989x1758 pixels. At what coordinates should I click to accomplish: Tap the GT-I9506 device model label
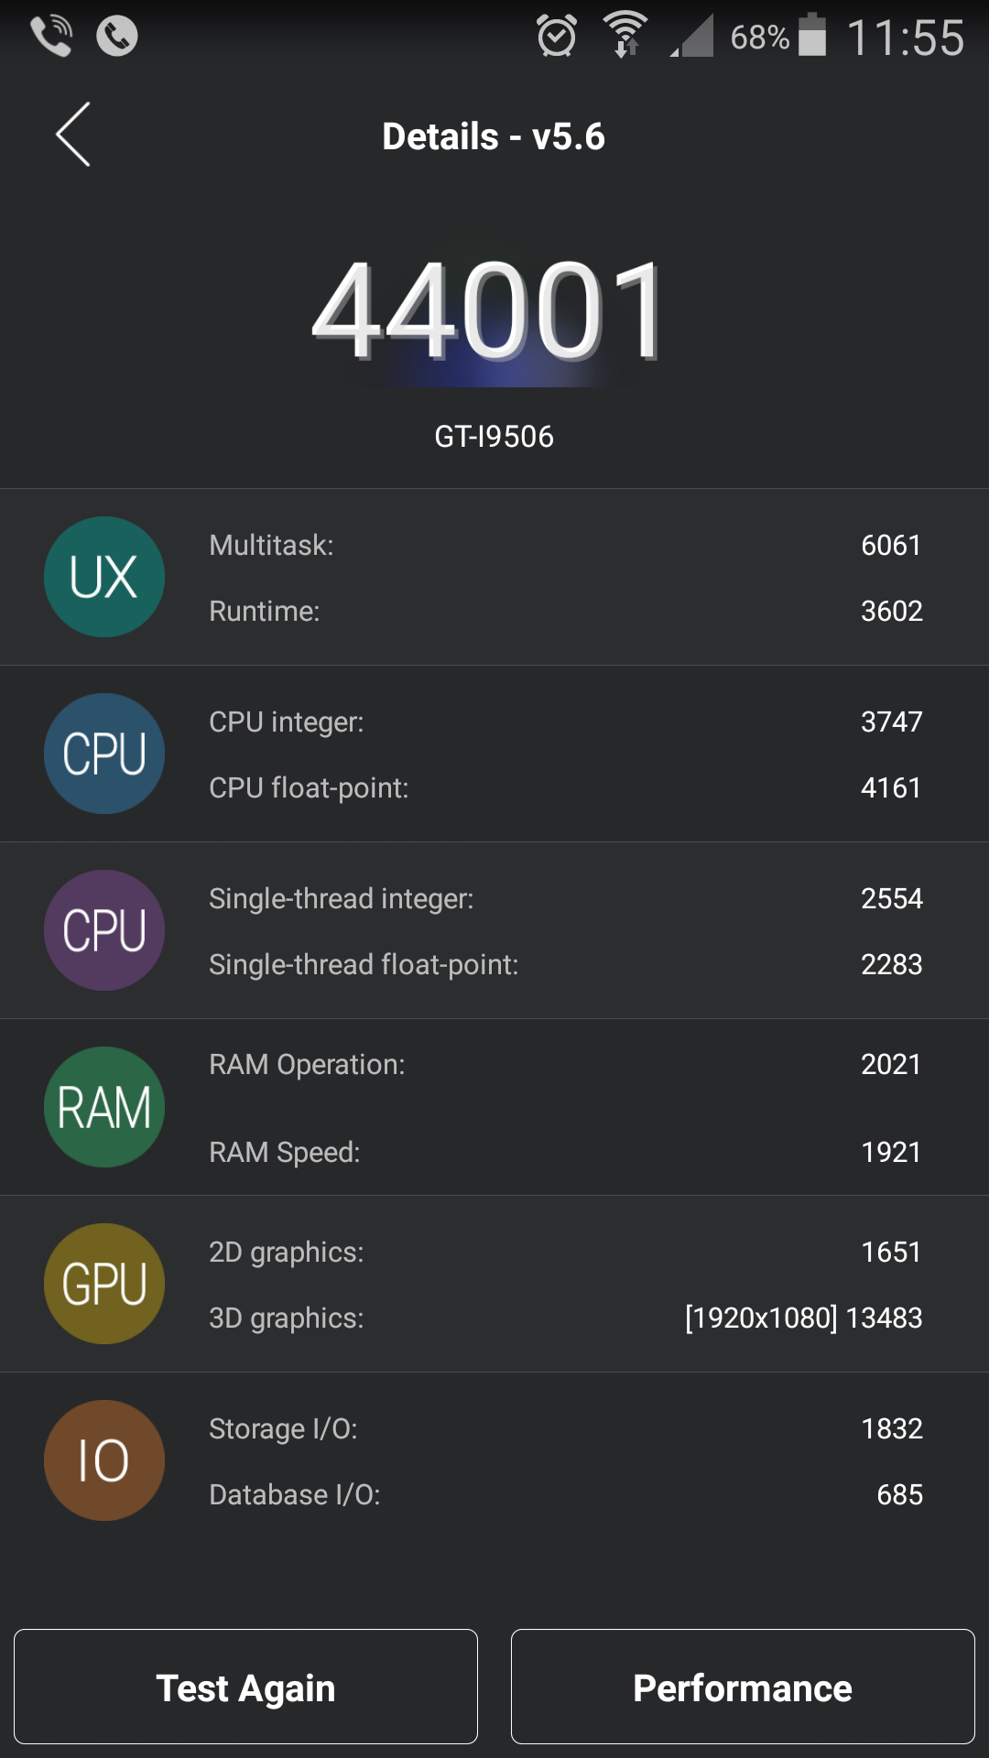[494, 437]
